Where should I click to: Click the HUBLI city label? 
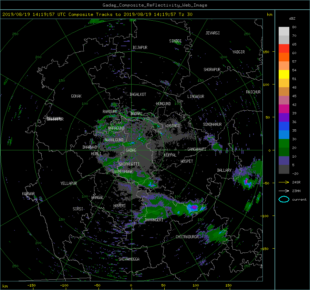(x=96, y=154)
